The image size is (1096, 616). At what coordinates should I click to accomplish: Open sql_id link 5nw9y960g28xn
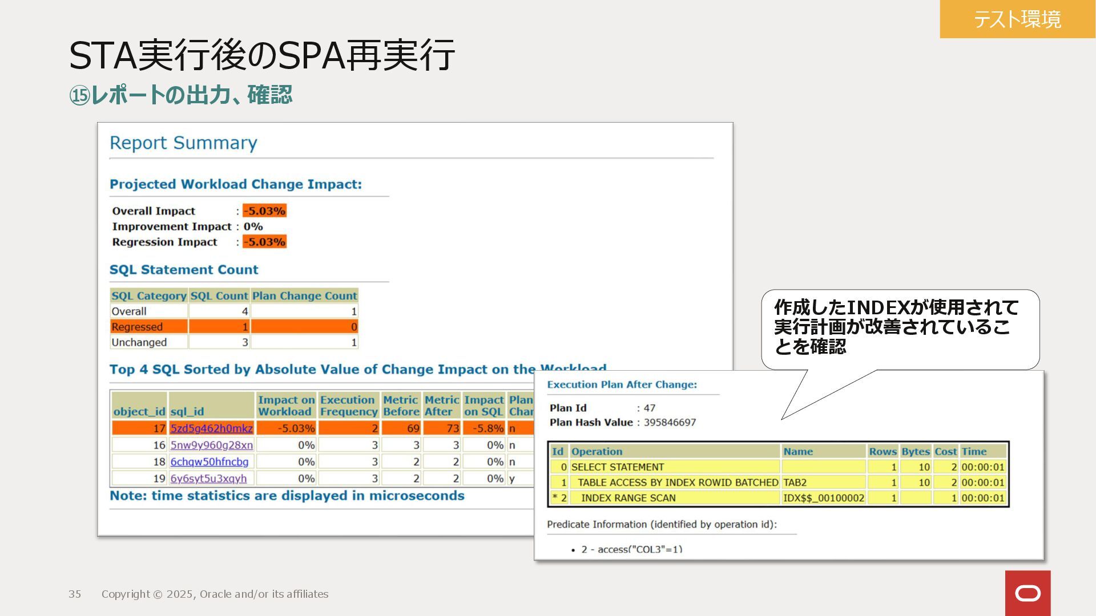pos(211,445)
